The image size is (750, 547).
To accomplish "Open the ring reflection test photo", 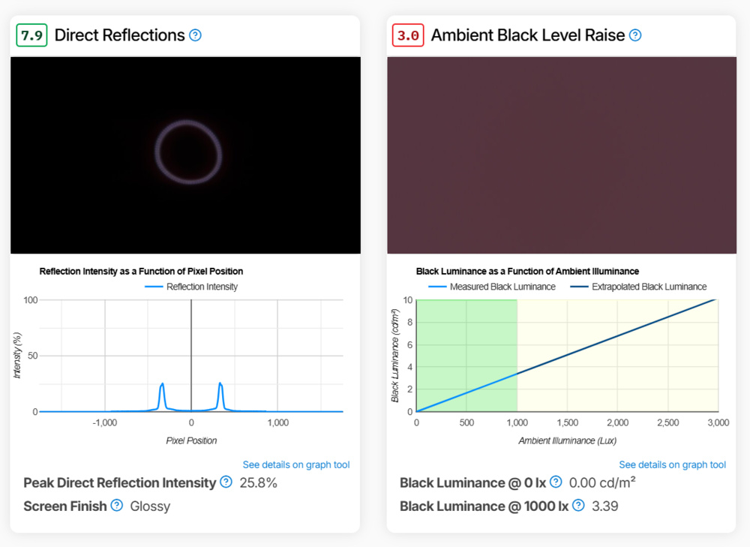I will pos(185,155).
